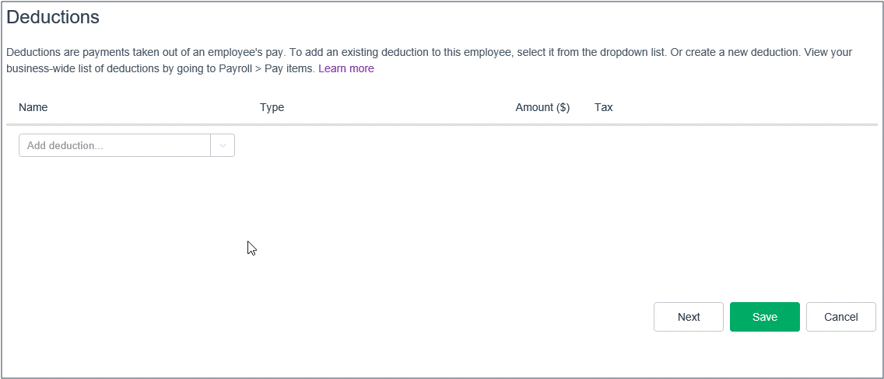This screenshot has height=379, width=884.
Task: Click the divider line beneath the column headers
Action: (x=441, y=124)
